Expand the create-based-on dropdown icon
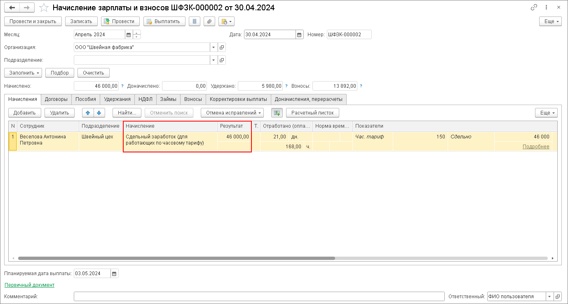Screen dimensions: 568x304 tap(226, 21)
